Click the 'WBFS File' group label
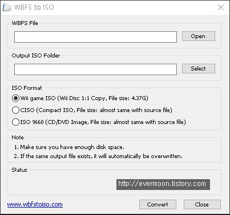The height and width of the screenshot is (215, 230). [25, 23]
